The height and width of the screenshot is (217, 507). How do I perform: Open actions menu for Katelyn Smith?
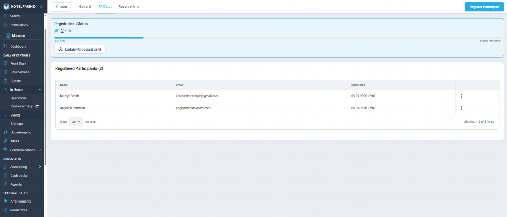tap(461, 96)
